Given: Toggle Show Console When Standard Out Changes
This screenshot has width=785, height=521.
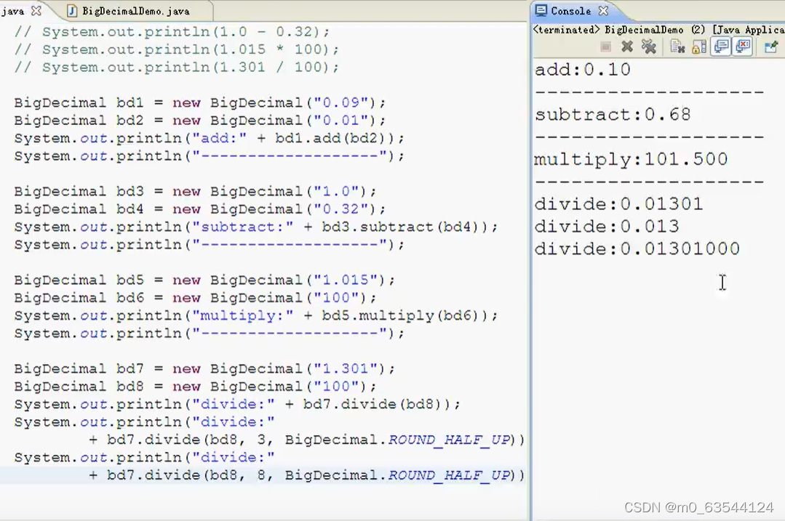Looking at the screenshot, I should point(721,47).
